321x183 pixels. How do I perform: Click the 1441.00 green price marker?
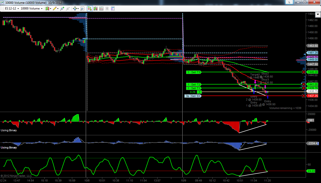pos(312,84)
